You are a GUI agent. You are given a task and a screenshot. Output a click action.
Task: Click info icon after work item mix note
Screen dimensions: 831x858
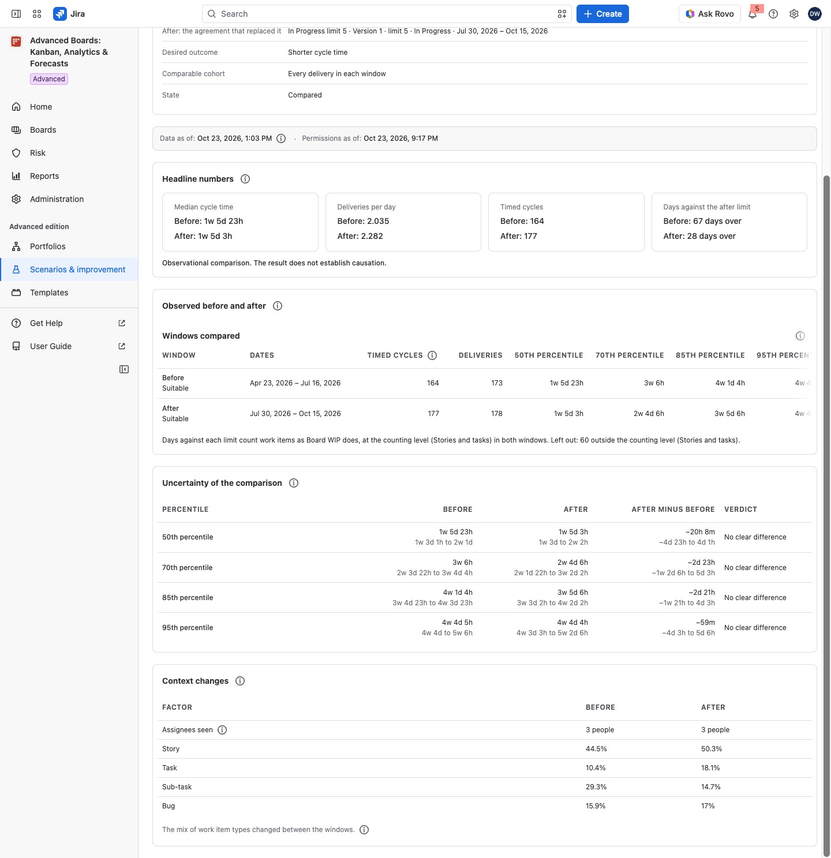(364, 830)
